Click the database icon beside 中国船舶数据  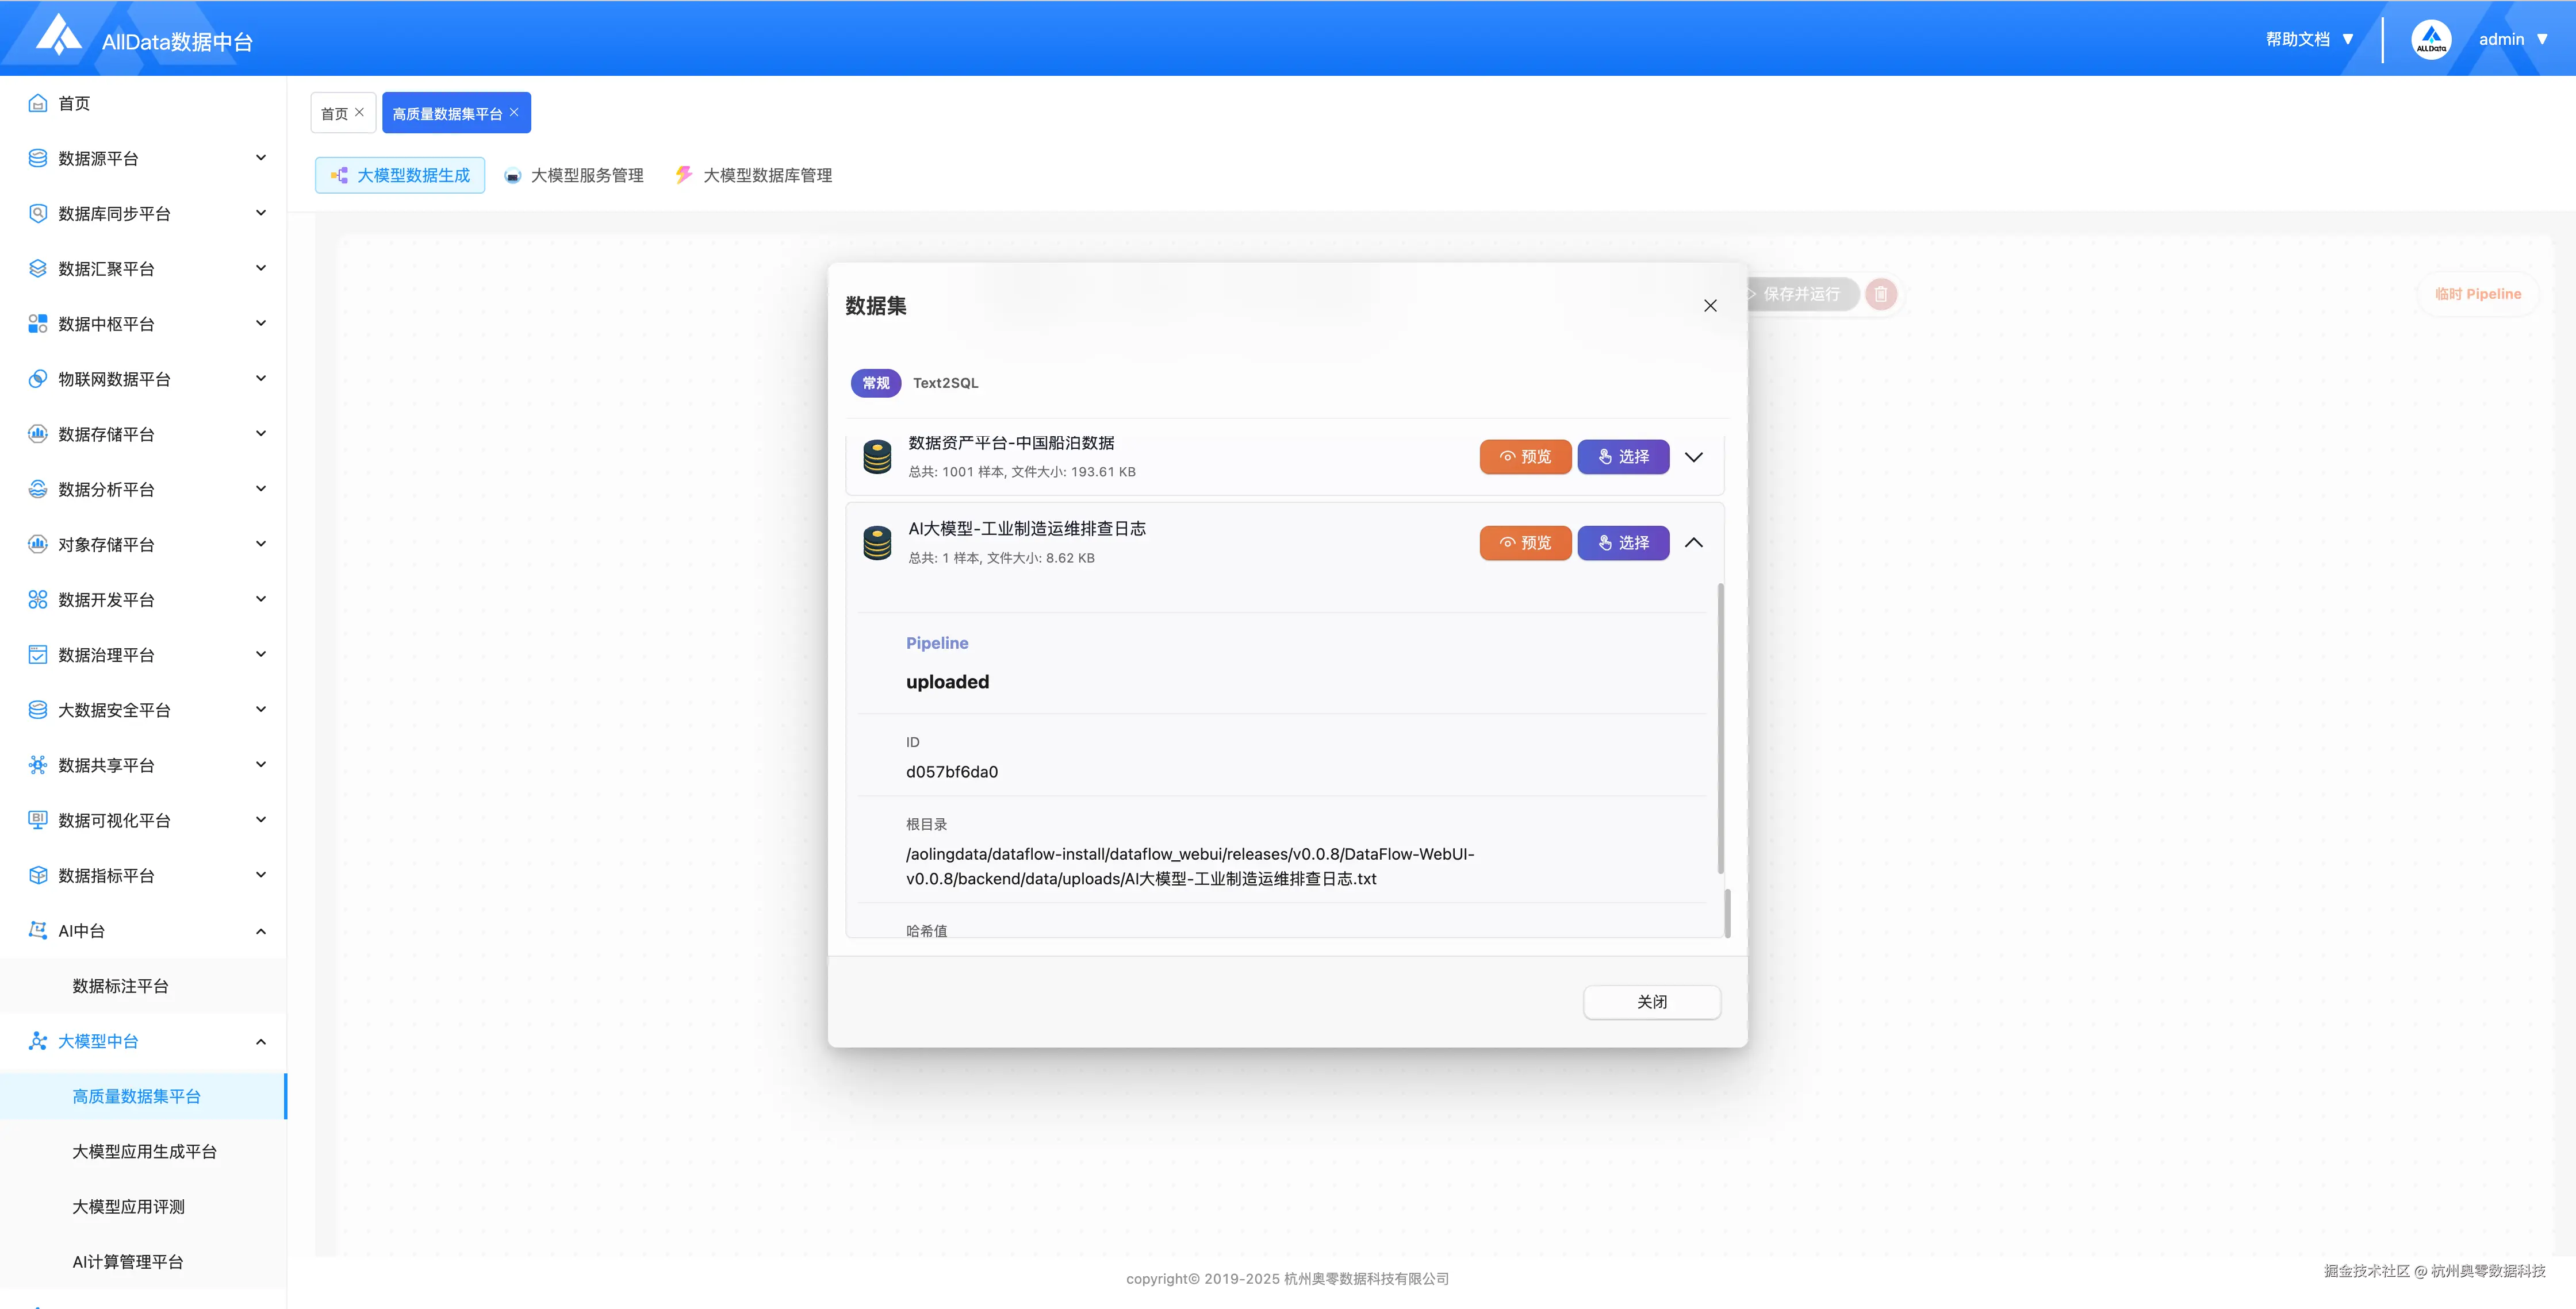tap(876, 457)
